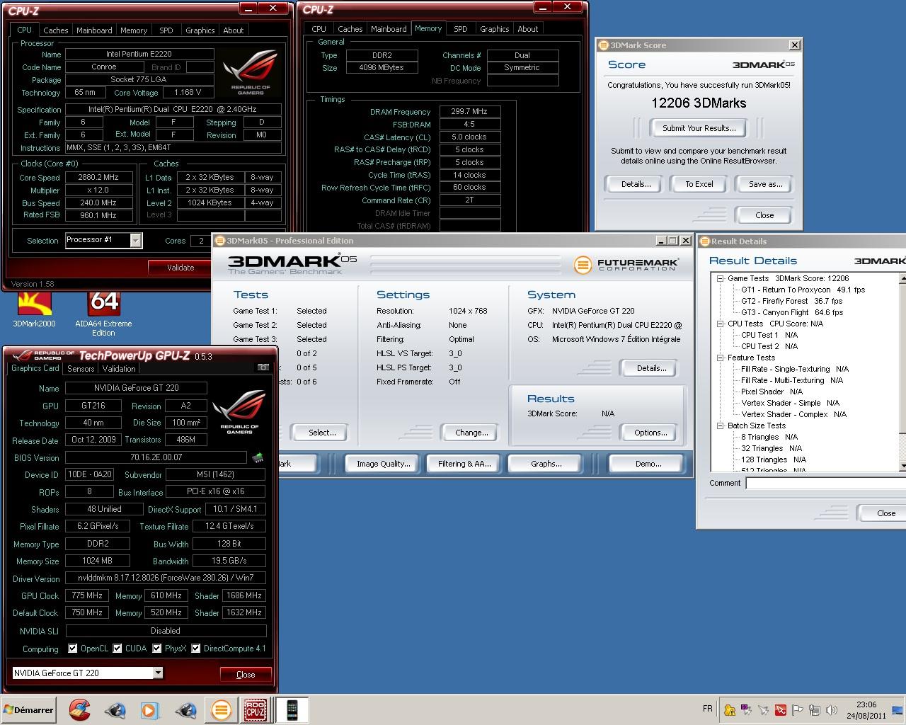The height and width of the screenshot is (725, 906).
Task: Click the first yellow tray icon
Action: [730, 710]
